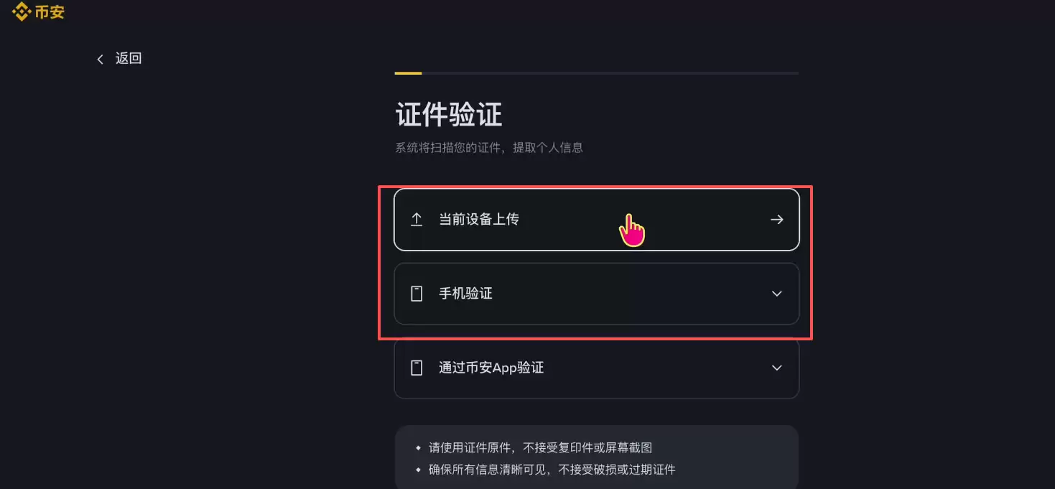
Task: Click the yellow progress bar segment
Action: point(407,73)
